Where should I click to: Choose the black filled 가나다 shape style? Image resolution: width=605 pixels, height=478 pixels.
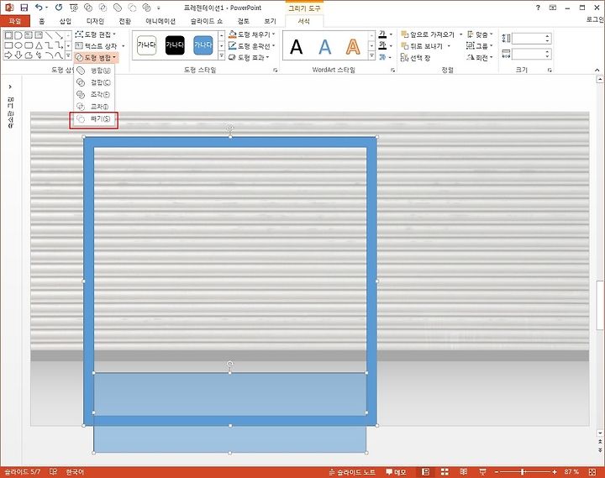pyautogui.click(x=175, y=45)
